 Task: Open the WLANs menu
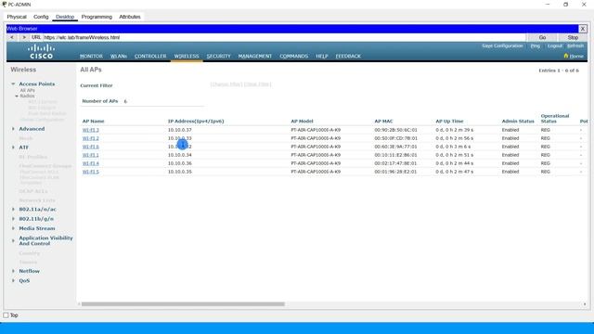click(x=119, y=56)
